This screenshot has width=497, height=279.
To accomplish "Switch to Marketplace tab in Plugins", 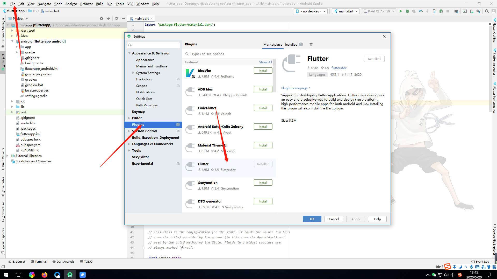I will (273, 44).
